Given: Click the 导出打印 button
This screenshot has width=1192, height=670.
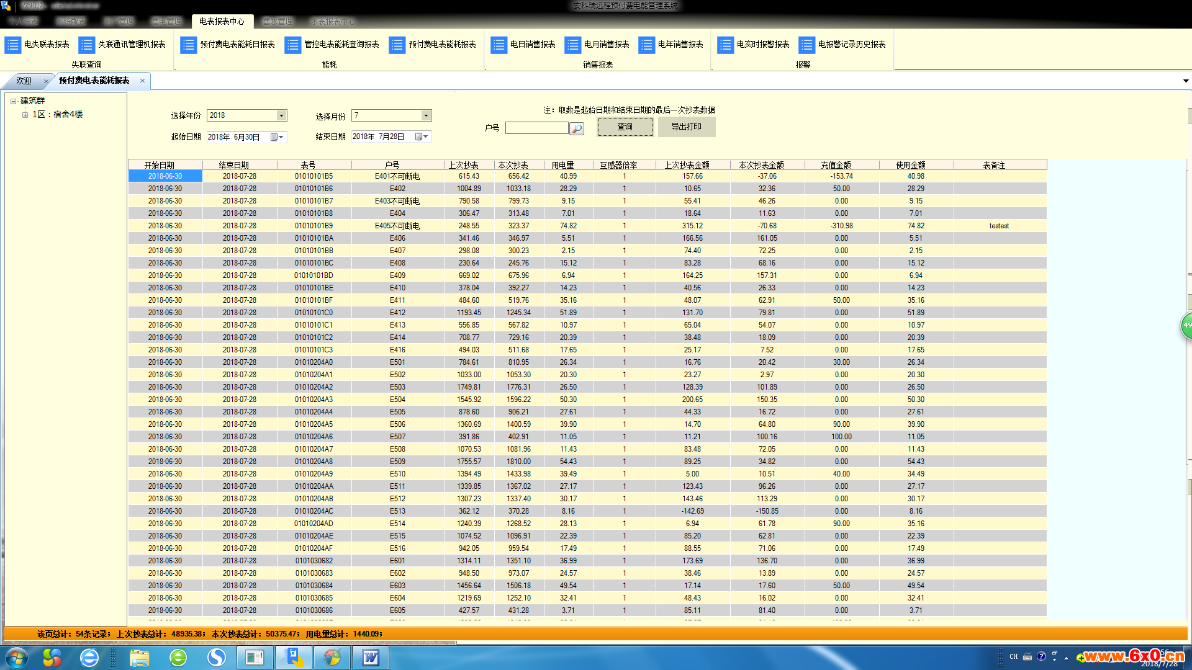Looking at the screenshot, I should (686, 127).
